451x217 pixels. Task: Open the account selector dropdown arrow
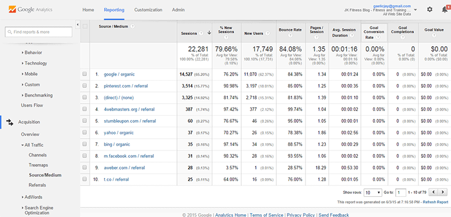click(x=415, y=10)
